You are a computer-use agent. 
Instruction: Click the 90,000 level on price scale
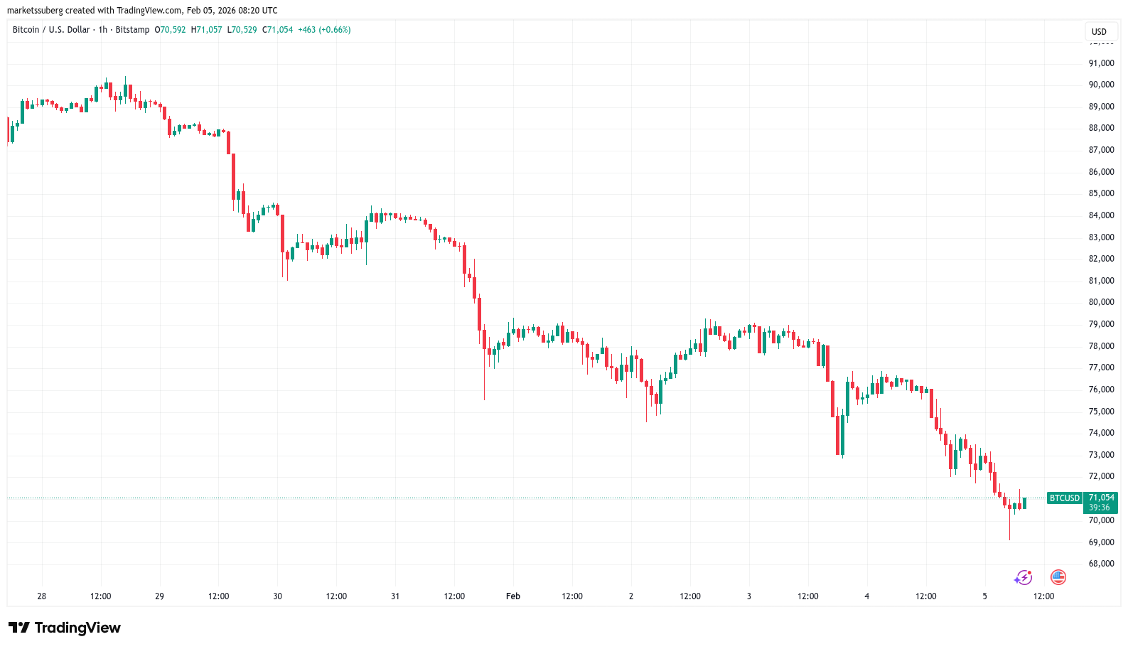[1101, 85]
